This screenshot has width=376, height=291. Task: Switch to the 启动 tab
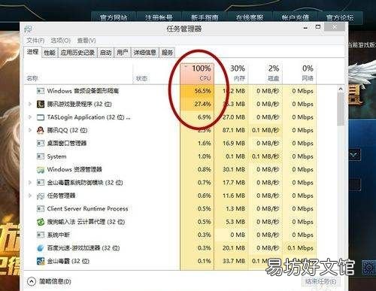(105, 53)
